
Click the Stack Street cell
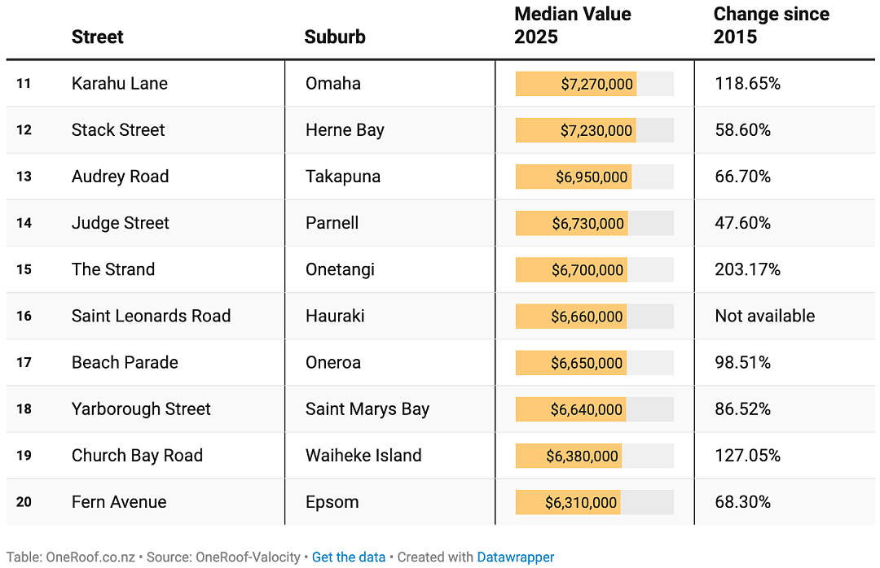[x=118, y=130]
